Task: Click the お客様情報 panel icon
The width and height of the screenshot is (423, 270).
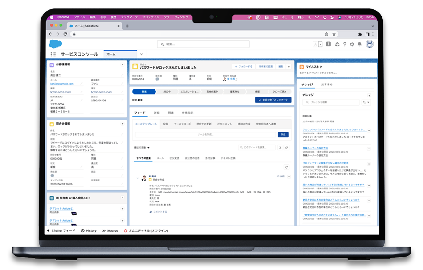Action: (x=52, y=65)
